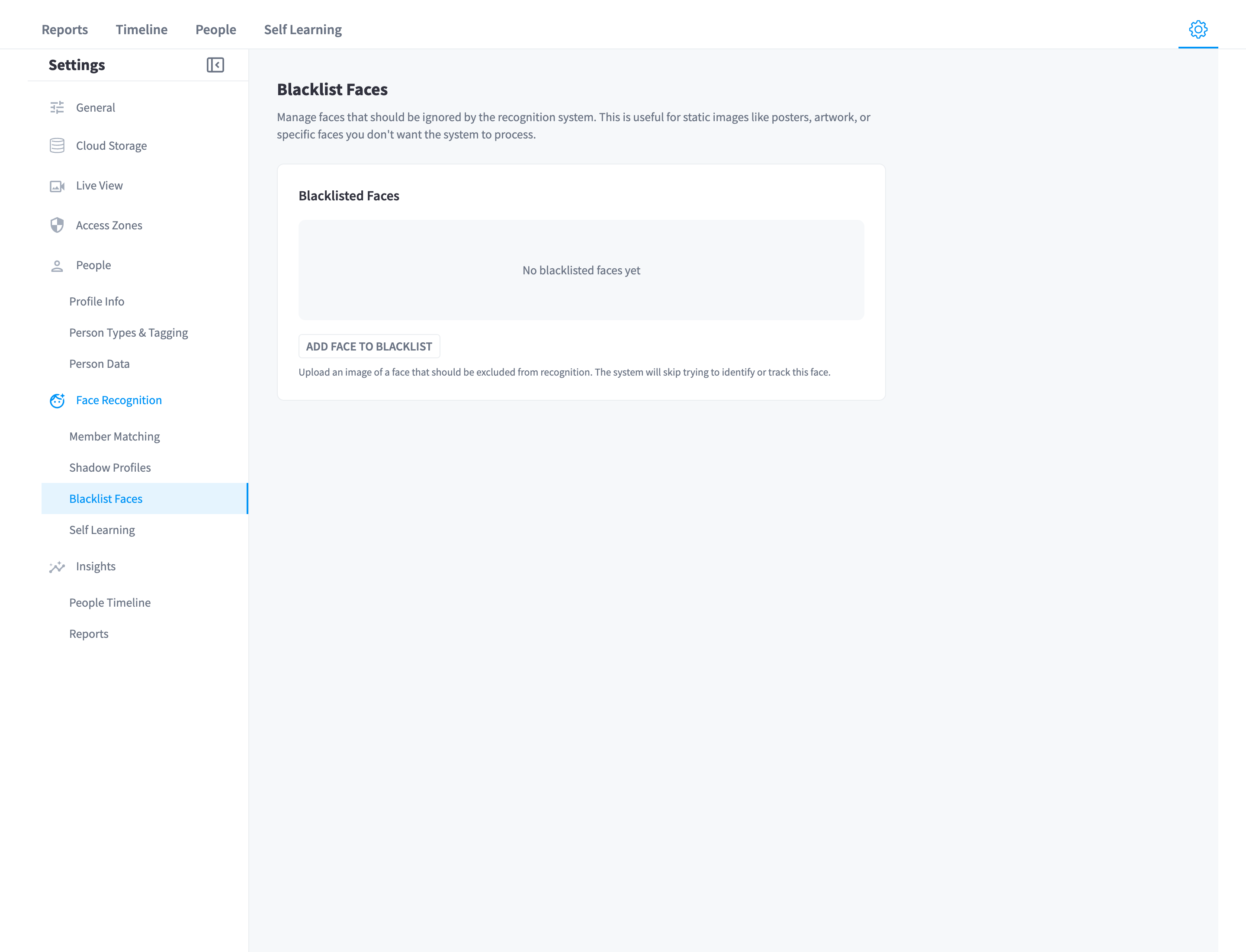The height and width of the screenshot is (952, 1246).
Task: Click the 'No blacklisted faces yet' text
Action: 581,270
